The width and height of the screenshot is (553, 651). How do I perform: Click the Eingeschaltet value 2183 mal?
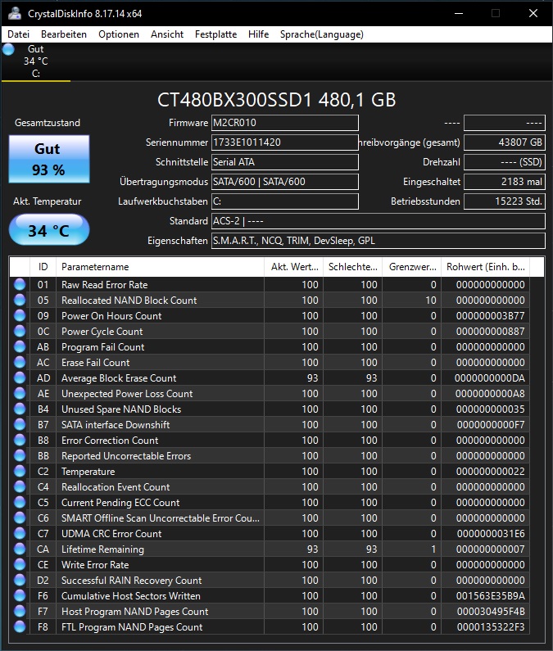pyautogui.click(x=505, y=182)
